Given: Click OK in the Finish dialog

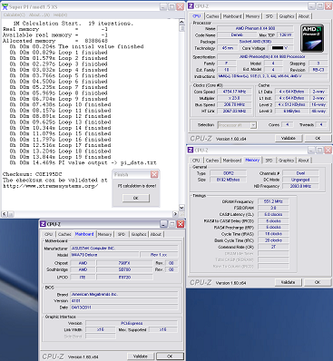Looking at the screenshot, I should click(x=136, y=198).
